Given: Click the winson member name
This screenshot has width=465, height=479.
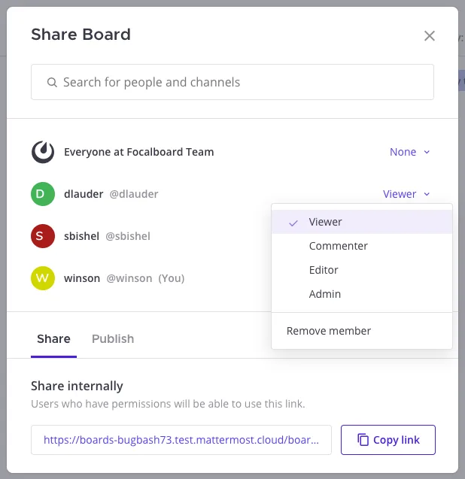Looking at the screenshot, I should tap(82, 278).
